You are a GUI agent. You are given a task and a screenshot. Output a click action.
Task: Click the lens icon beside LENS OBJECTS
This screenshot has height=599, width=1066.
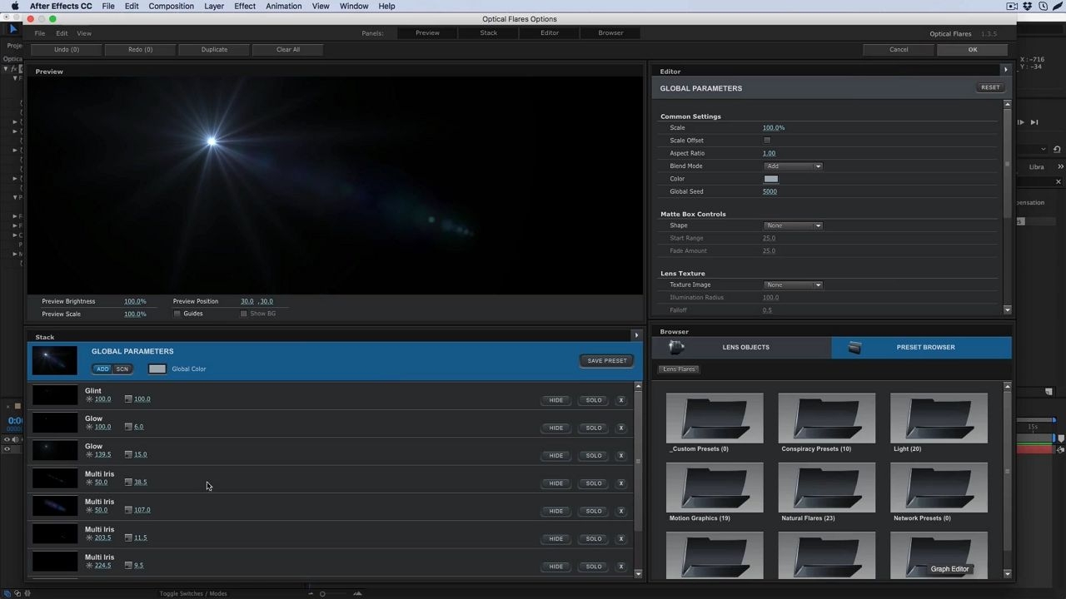pyautogui.click(x=676, y=347)
